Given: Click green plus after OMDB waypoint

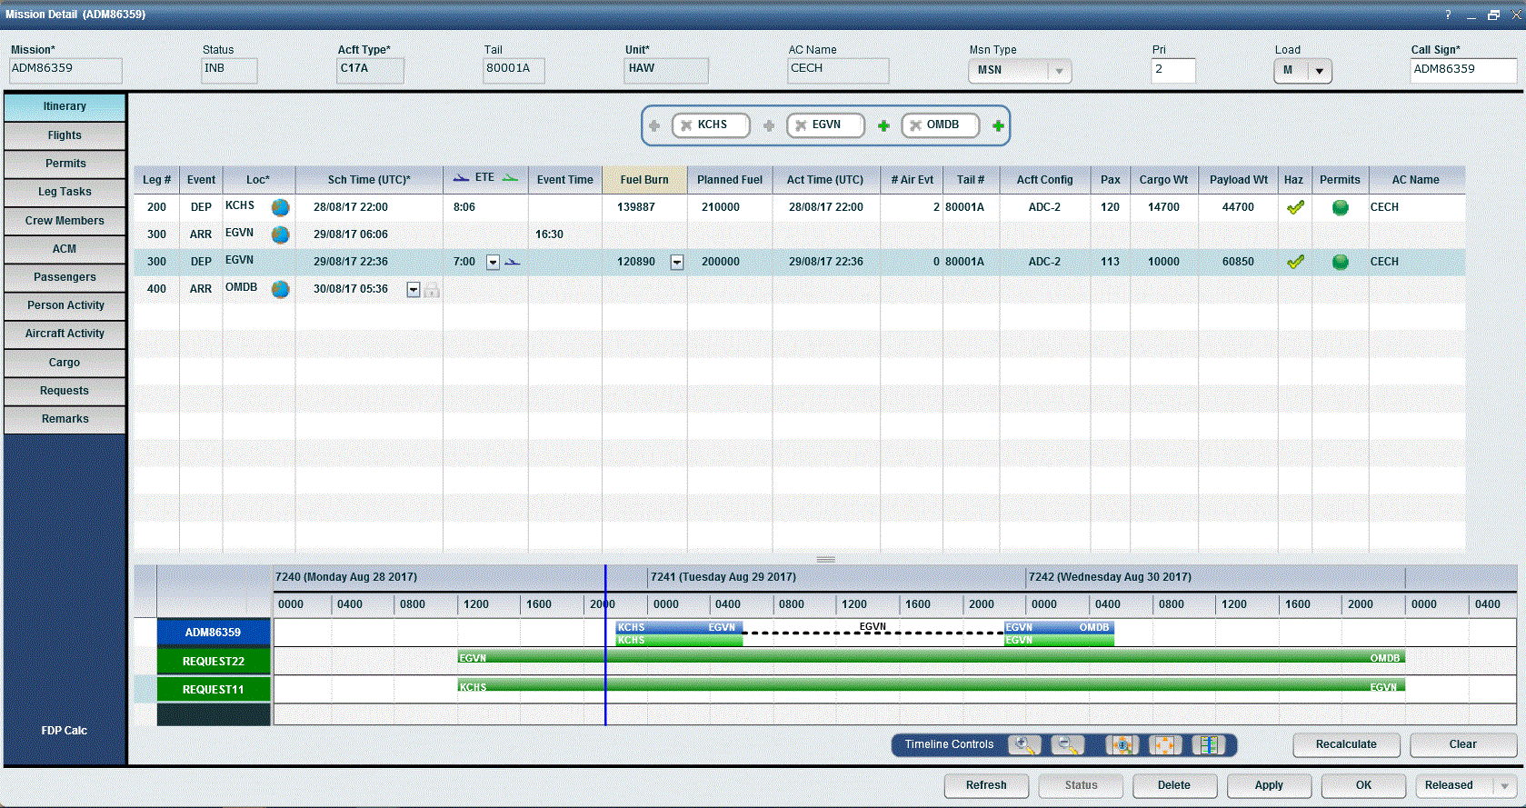Looking at the screenshot, I should tap(998, 125).
